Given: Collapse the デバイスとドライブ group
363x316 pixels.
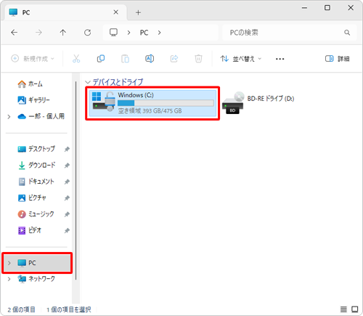Looking at the screenshot, I should click(x=88, y=82).
